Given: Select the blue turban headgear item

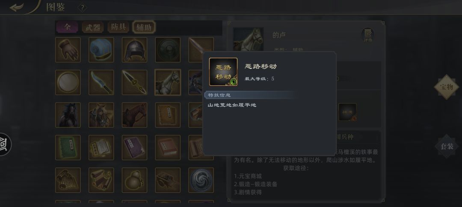Looking at the screenshot, I should click(x=101, y=50).
